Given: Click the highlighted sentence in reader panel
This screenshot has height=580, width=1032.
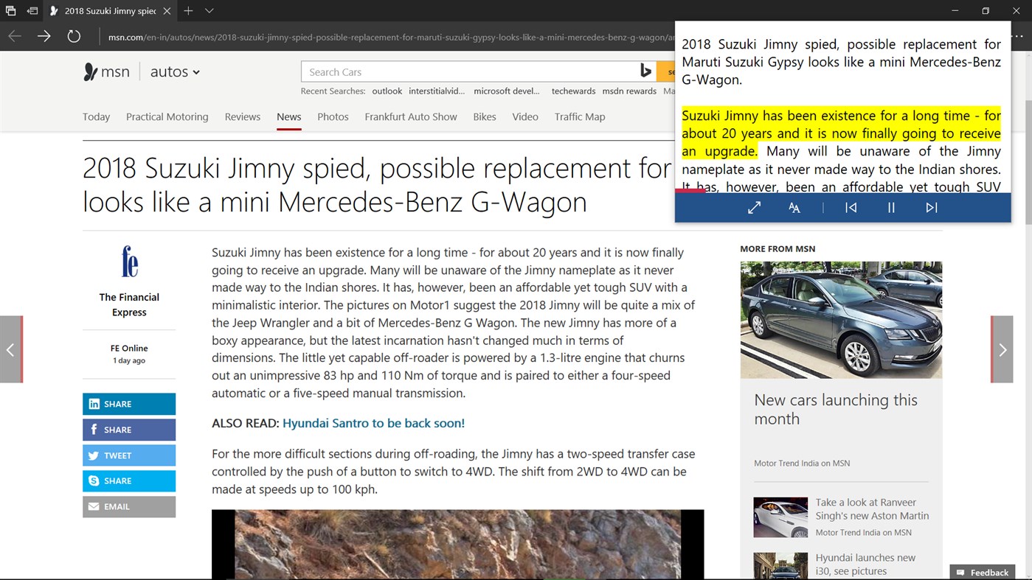Looking at the screenshot, I should pos(841,133).
